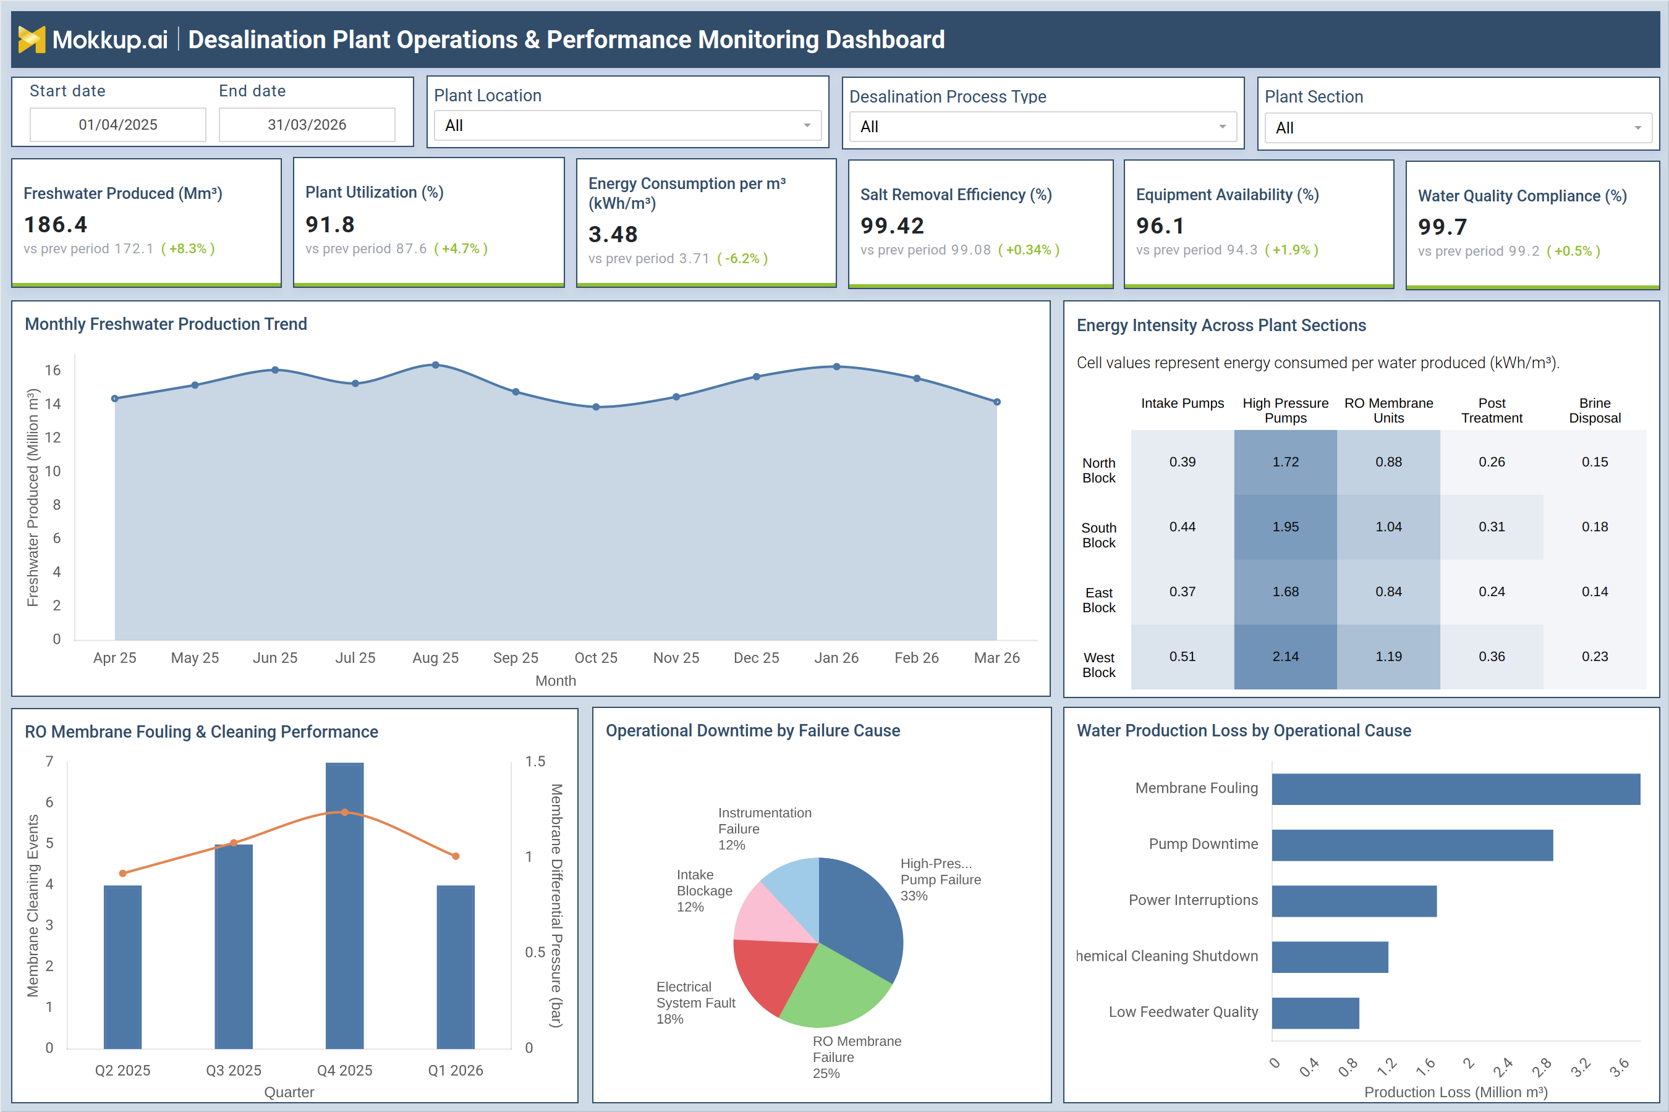
Task: Click the Energy Intensity Across Plant Sections title
Action: coord(1221,326)
